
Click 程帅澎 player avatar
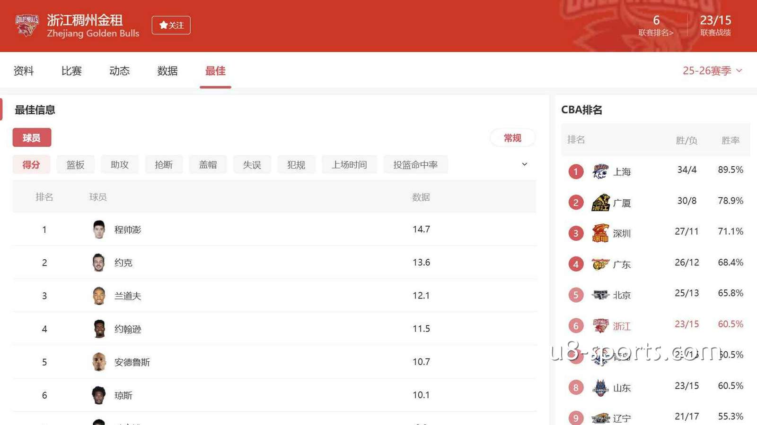(99, 229)
